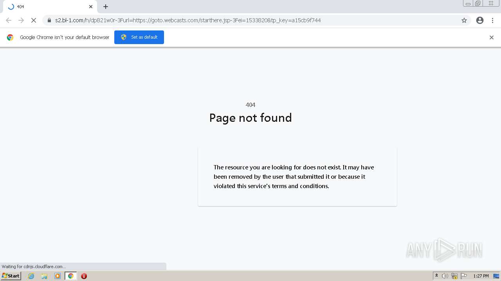Open the network tray icon
Screen dimensions: 501x281
point(454,276)
